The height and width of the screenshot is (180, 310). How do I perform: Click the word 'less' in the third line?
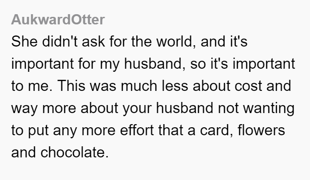175,86
